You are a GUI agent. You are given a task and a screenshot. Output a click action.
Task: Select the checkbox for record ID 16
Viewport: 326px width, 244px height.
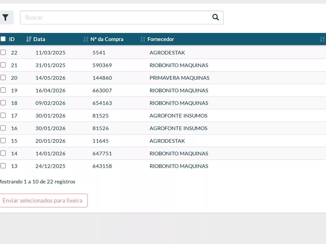[x=3, y=128]
